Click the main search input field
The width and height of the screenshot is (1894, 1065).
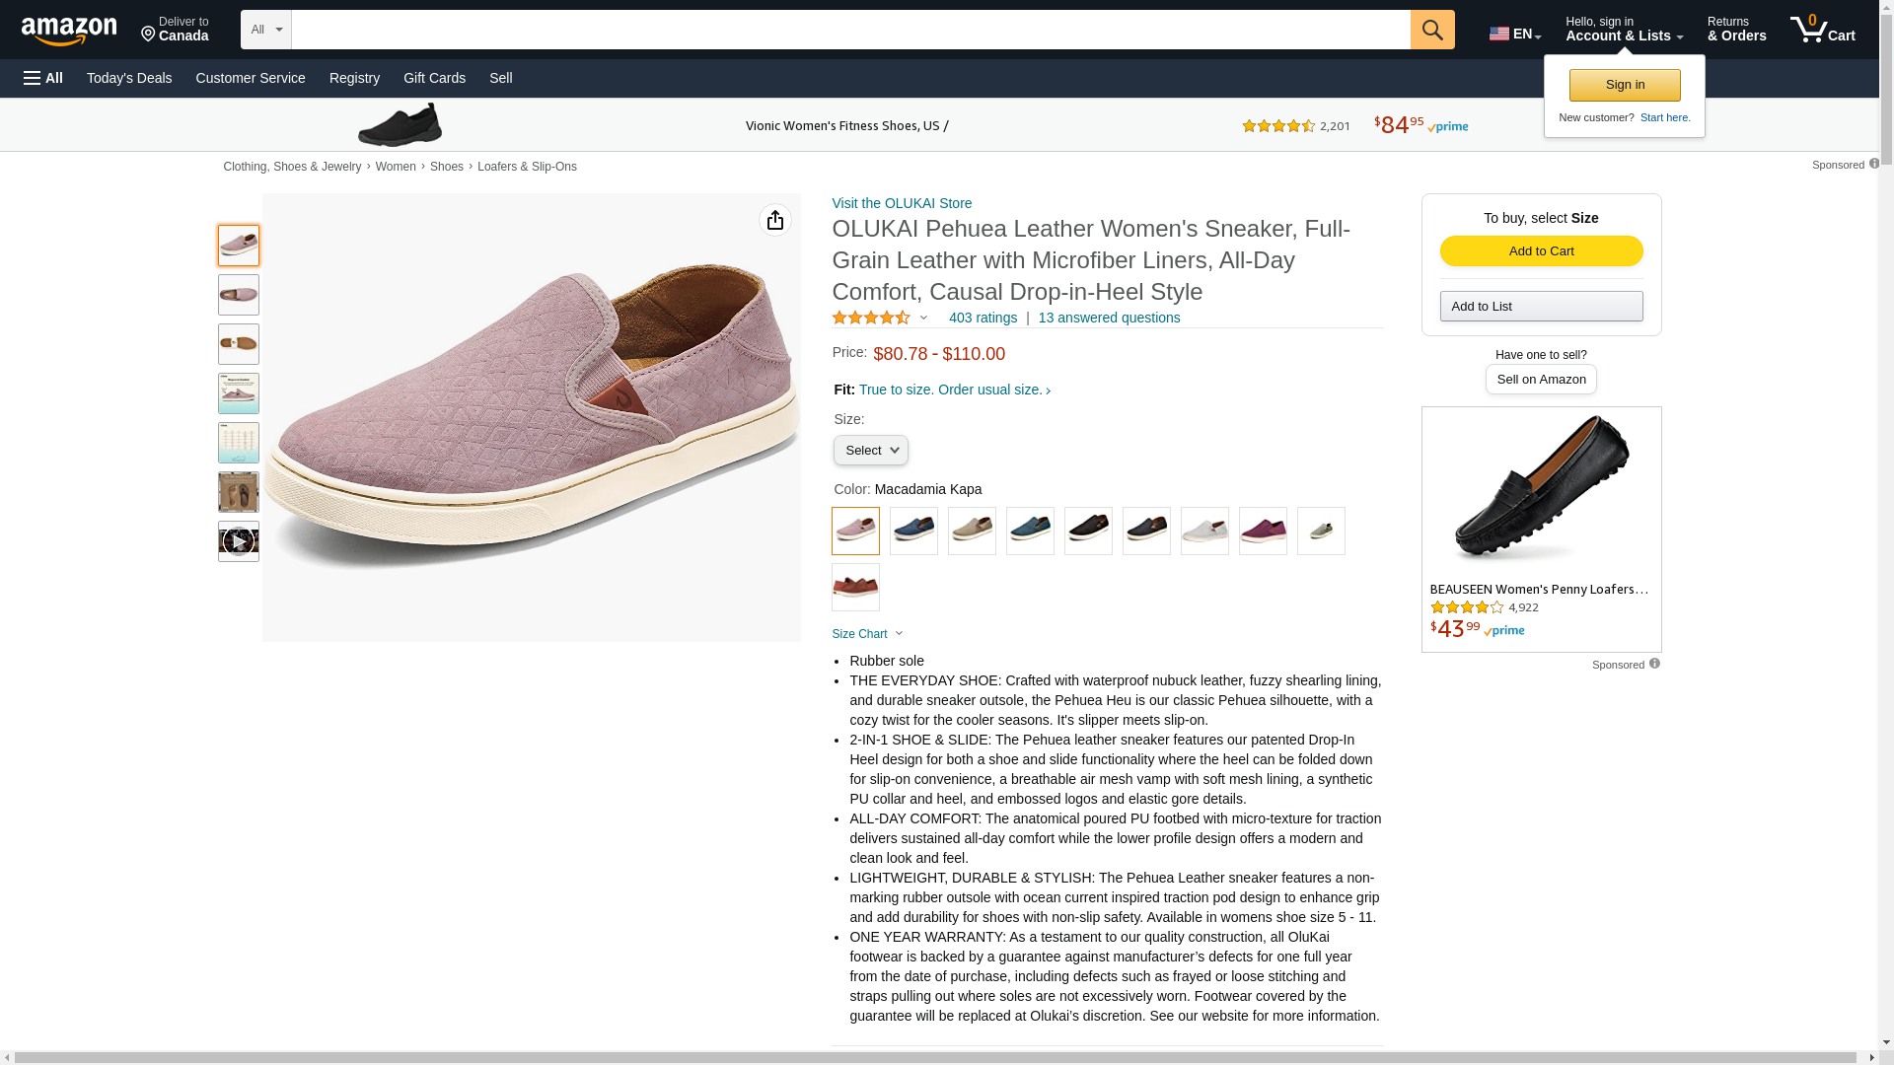[x=850, y=30]
